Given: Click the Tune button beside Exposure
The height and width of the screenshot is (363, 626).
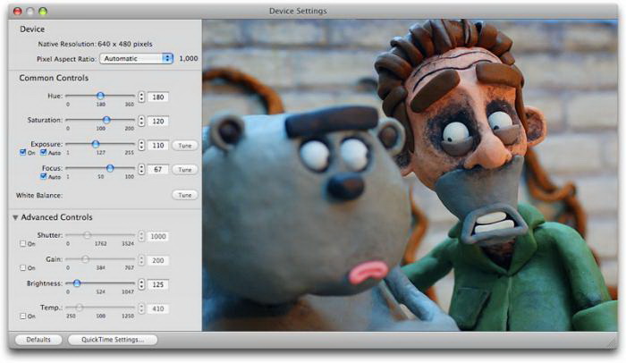Looking at the screenshot, I should 184,144.
